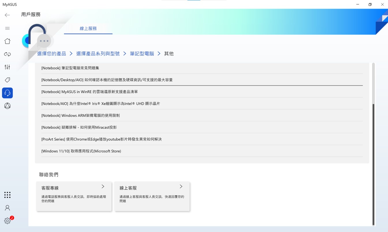Open the 線上客服 contact card
This screenshot has width=388, height=232.
[152, 196]
